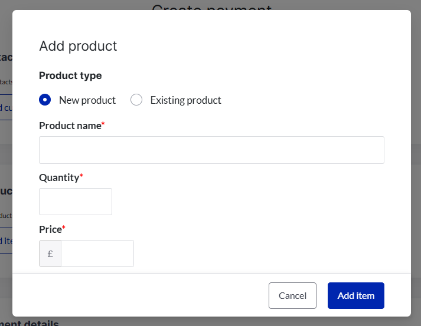The height and width of the screenshot is (326, 421).
Task: Click the partially hidden add item link
Action: [6, 241]
